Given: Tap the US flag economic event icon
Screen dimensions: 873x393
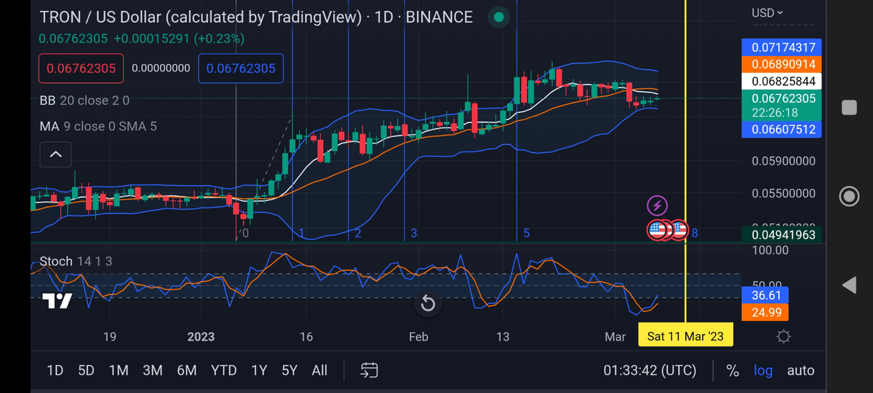Looking at the screenshot, I should [658, 230].
